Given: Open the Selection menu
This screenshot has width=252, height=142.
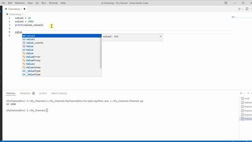Looking at the screenshot, I should 20,3.
